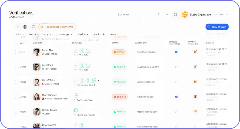Click the fourth workflow icon in Liam O'Reilly's row
This screenshot has height=129, width=240.
pos(94,80)
